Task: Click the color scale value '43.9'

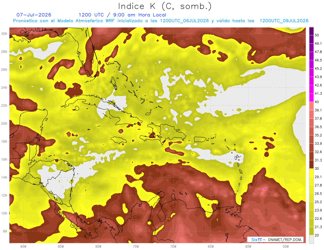Action: point(318,77)
